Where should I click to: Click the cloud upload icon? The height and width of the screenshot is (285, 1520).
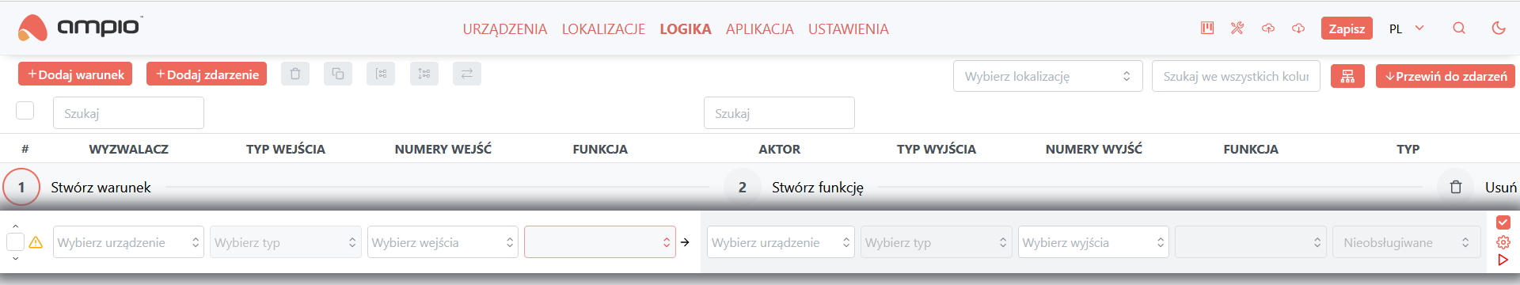(1268, 28)
